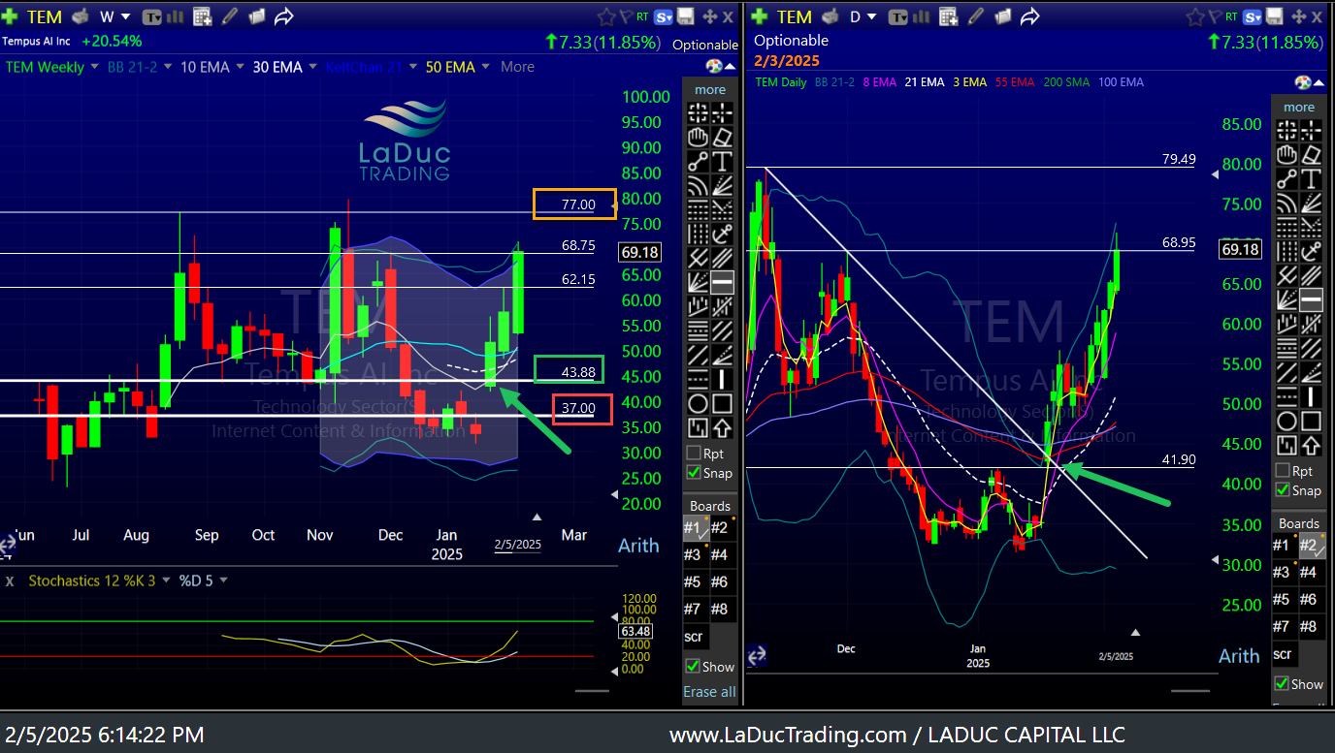Image resolution: width=1335 pixels, height=753 pixels.
Task: Select the rectangle shape tool in left palette
Action: (722, 403)
